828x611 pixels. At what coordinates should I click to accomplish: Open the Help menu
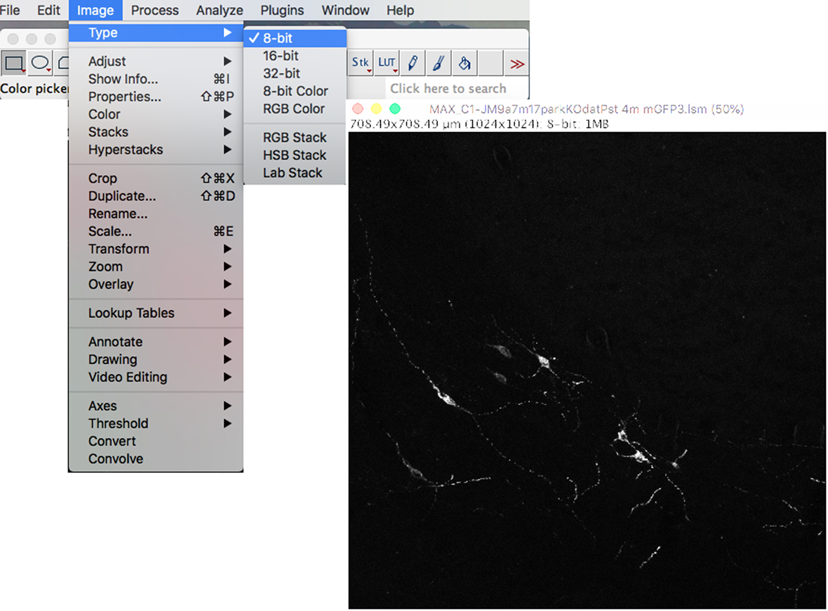pos(400,10)
